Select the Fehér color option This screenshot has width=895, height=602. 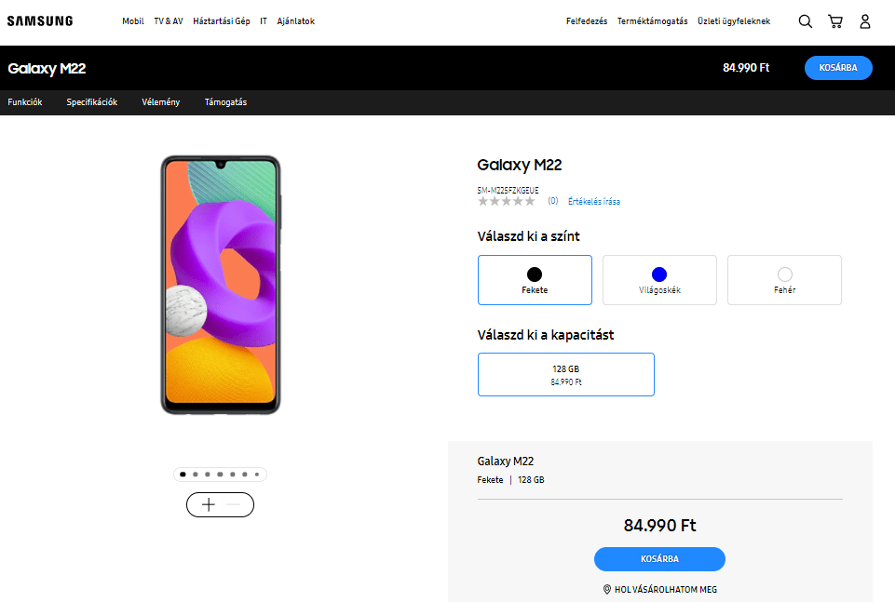[784, 280]
